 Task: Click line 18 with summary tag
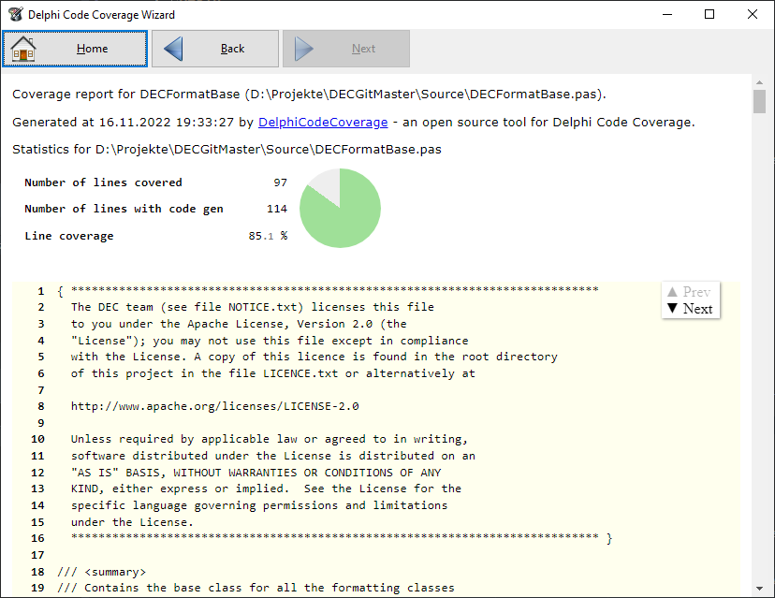click(x=102, y=572)
